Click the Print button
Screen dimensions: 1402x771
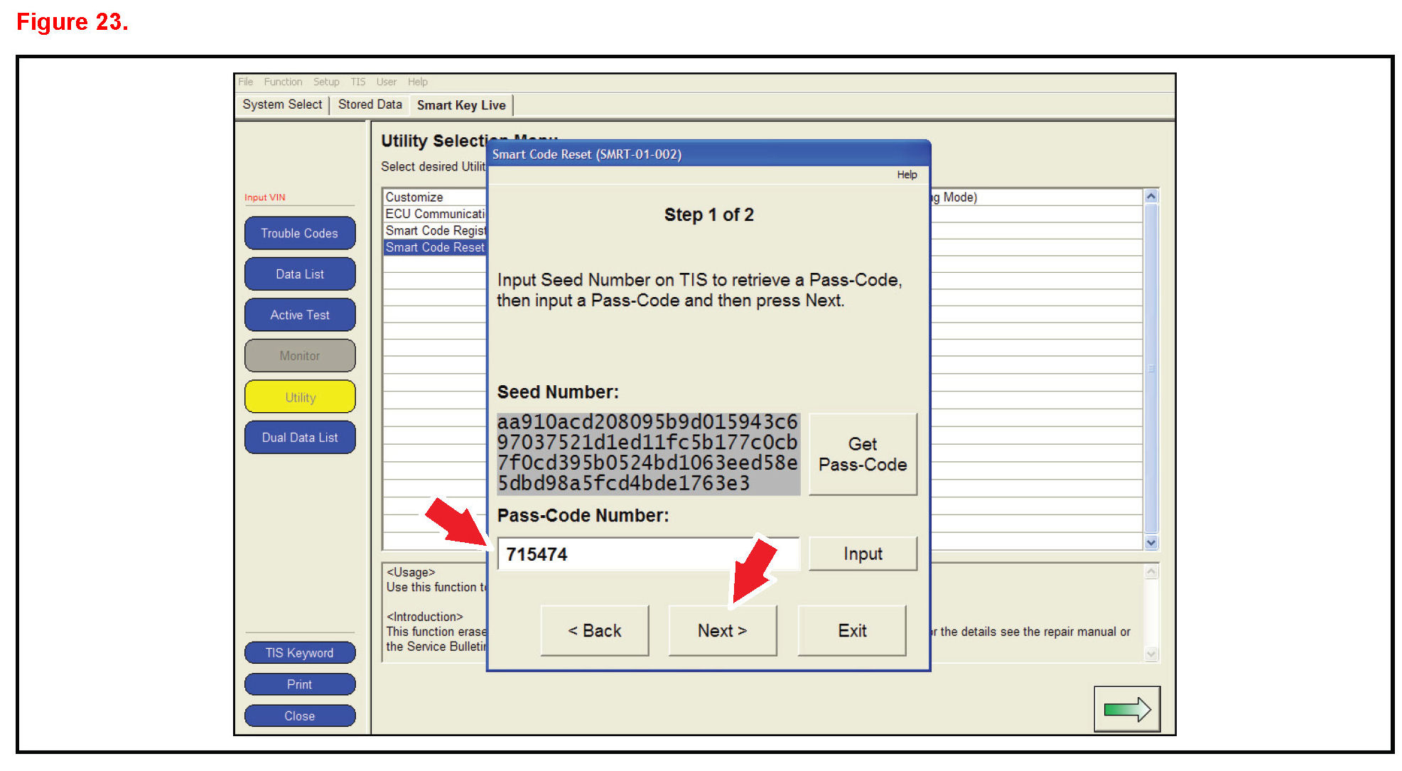coord(299,684)
